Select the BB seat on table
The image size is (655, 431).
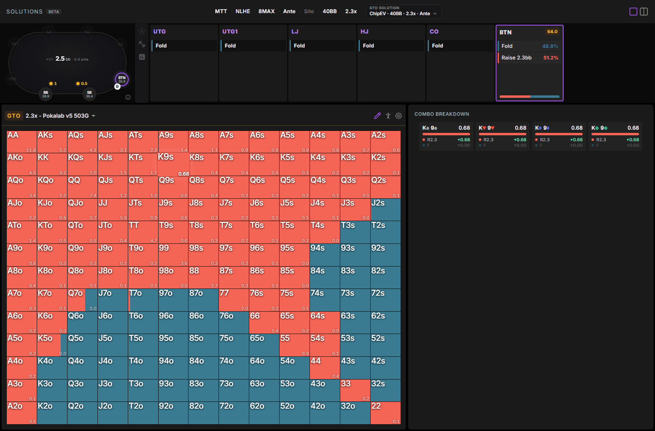46,94
